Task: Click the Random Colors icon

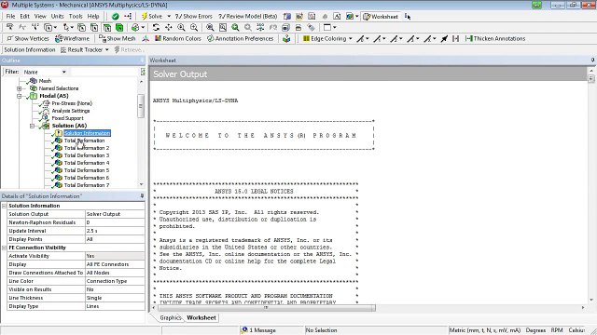Action: (158, 38)
